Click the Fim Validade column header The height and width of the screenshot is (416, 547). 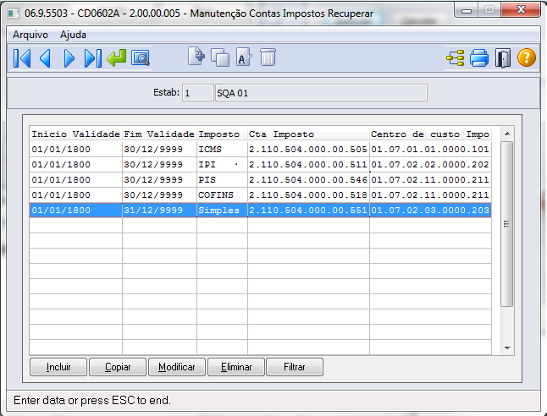(x=159, y=134)
